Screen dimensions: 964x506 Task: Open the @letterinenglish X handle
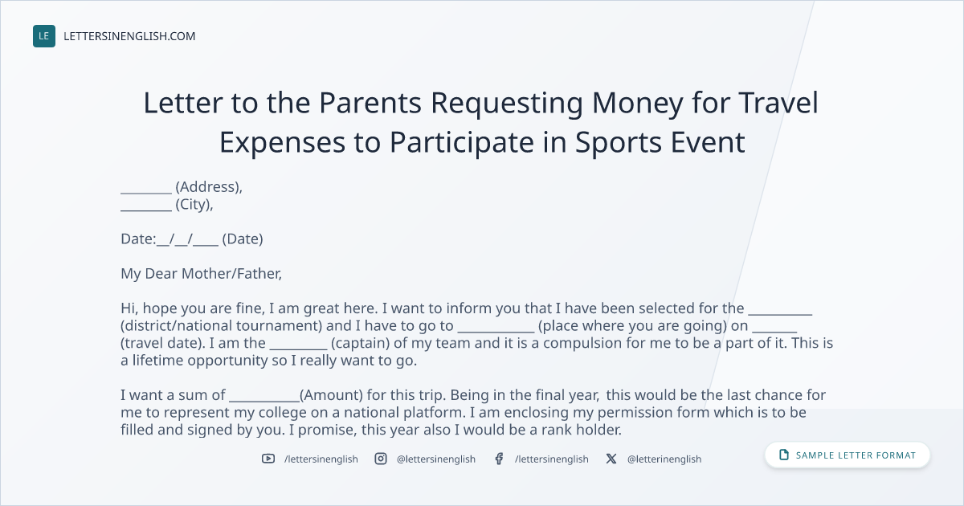point(664,459)
